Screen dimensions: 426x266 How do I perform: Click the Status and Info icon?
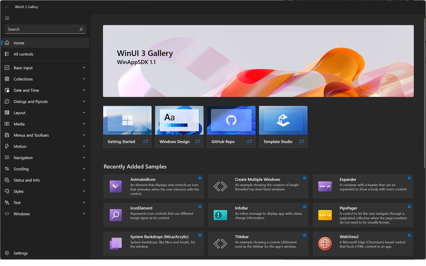(7, 180)
